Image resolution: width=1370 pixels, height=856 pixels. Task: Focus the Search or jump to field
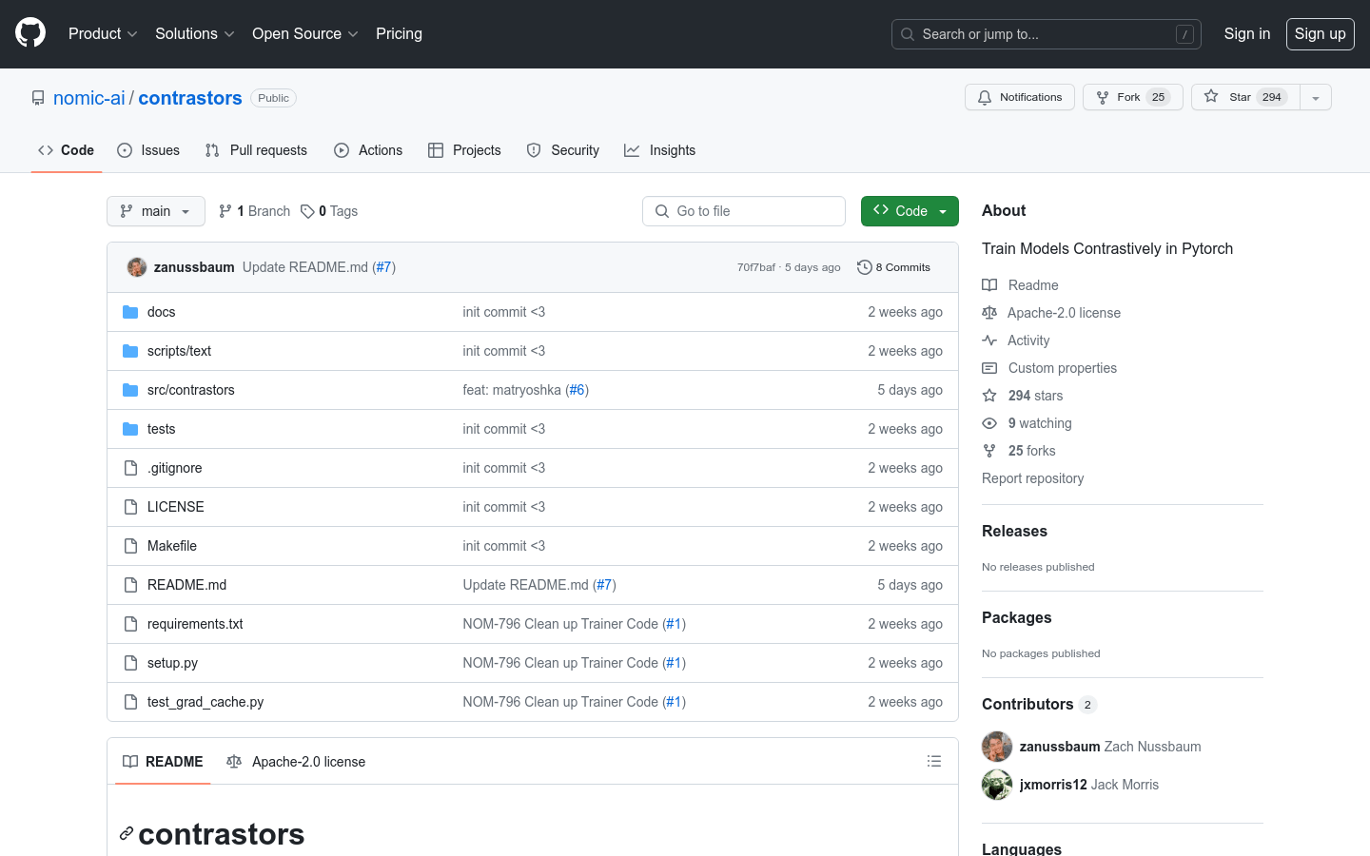[x=1047, y=34]
